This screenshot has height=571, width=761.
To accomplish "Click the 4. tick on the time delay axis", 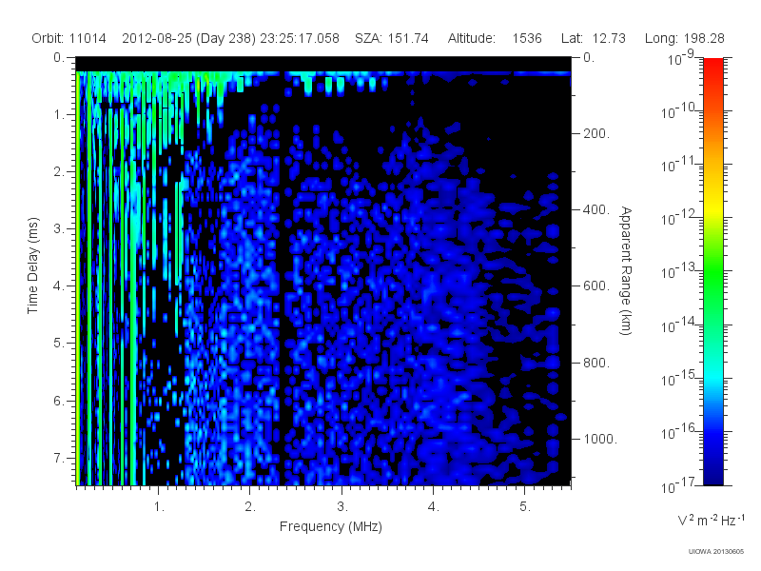I will click(x=58, y=286).
